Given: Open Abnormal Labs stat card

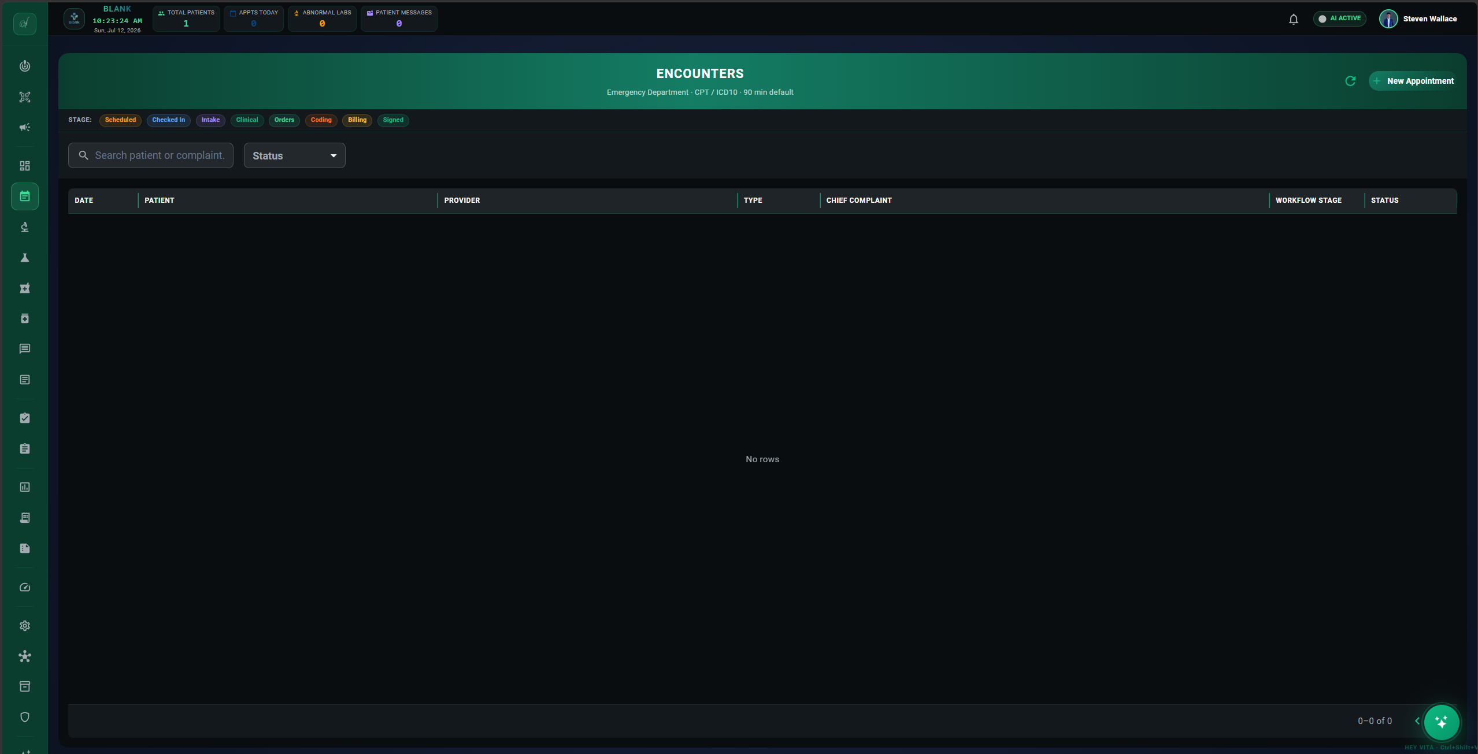Looking at the screenshot, I should point(322,18).
